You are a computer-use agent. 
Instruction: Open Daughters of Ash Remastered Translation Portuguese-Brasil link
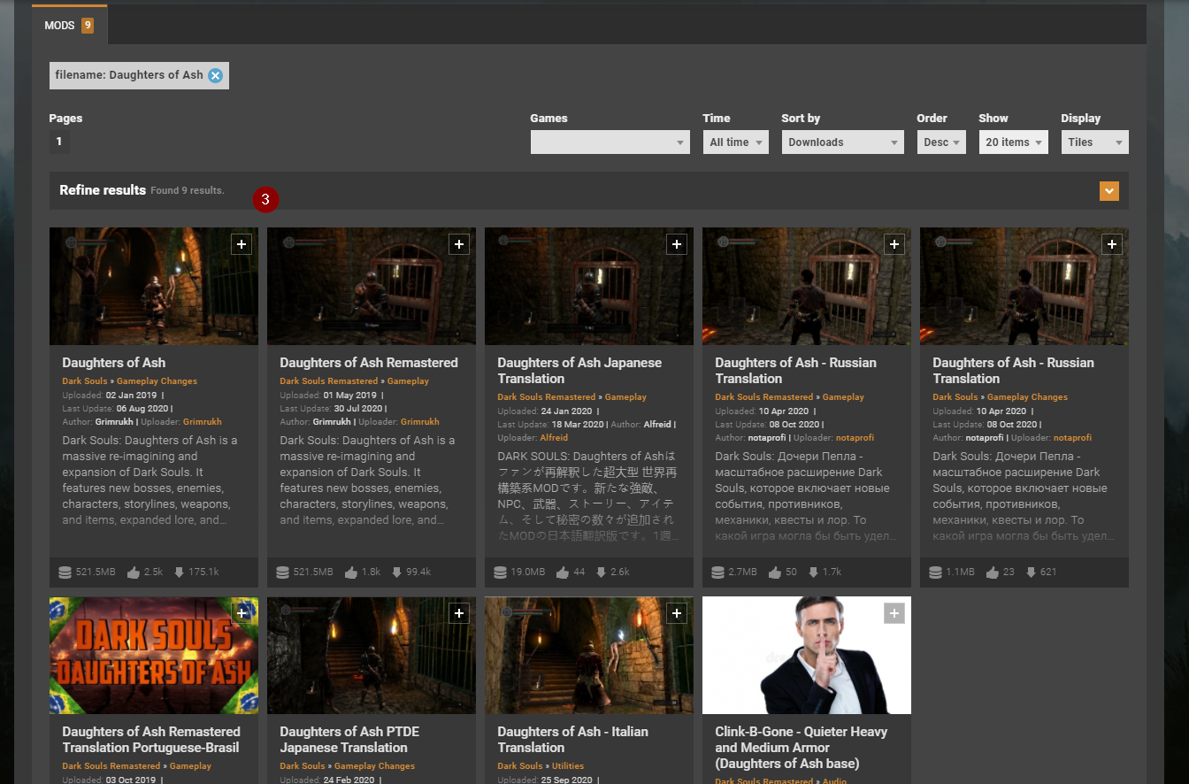(x=151, y=740)
